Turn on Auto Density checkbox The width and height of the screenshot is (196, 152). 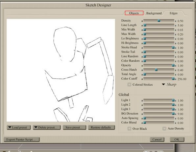(x=164, y=129)
